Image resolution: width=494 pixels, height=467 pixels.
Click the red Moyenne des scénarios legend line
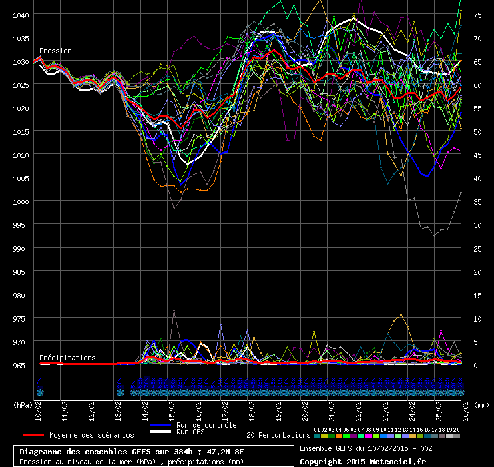(x=33, y=435)
